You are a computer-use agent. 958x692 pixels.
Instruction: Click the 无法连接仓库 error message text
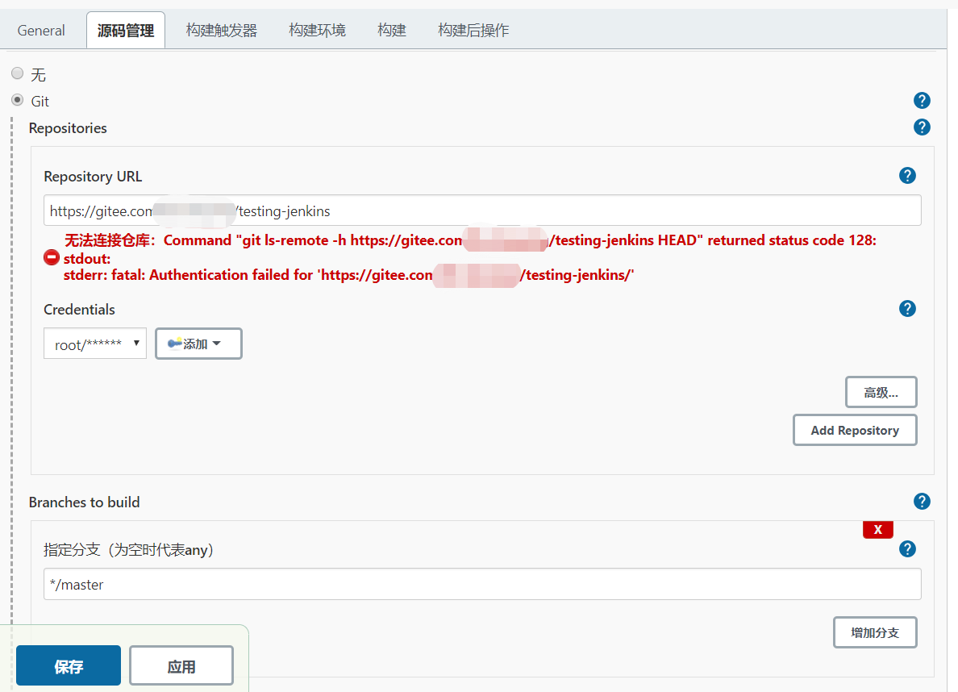470,240
